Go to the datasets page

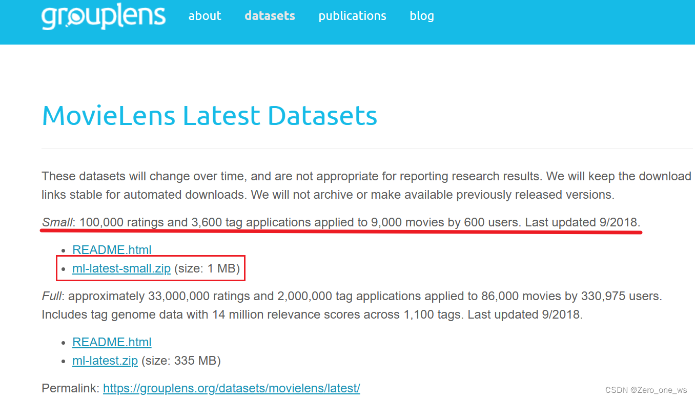click(x=270, y=16)
